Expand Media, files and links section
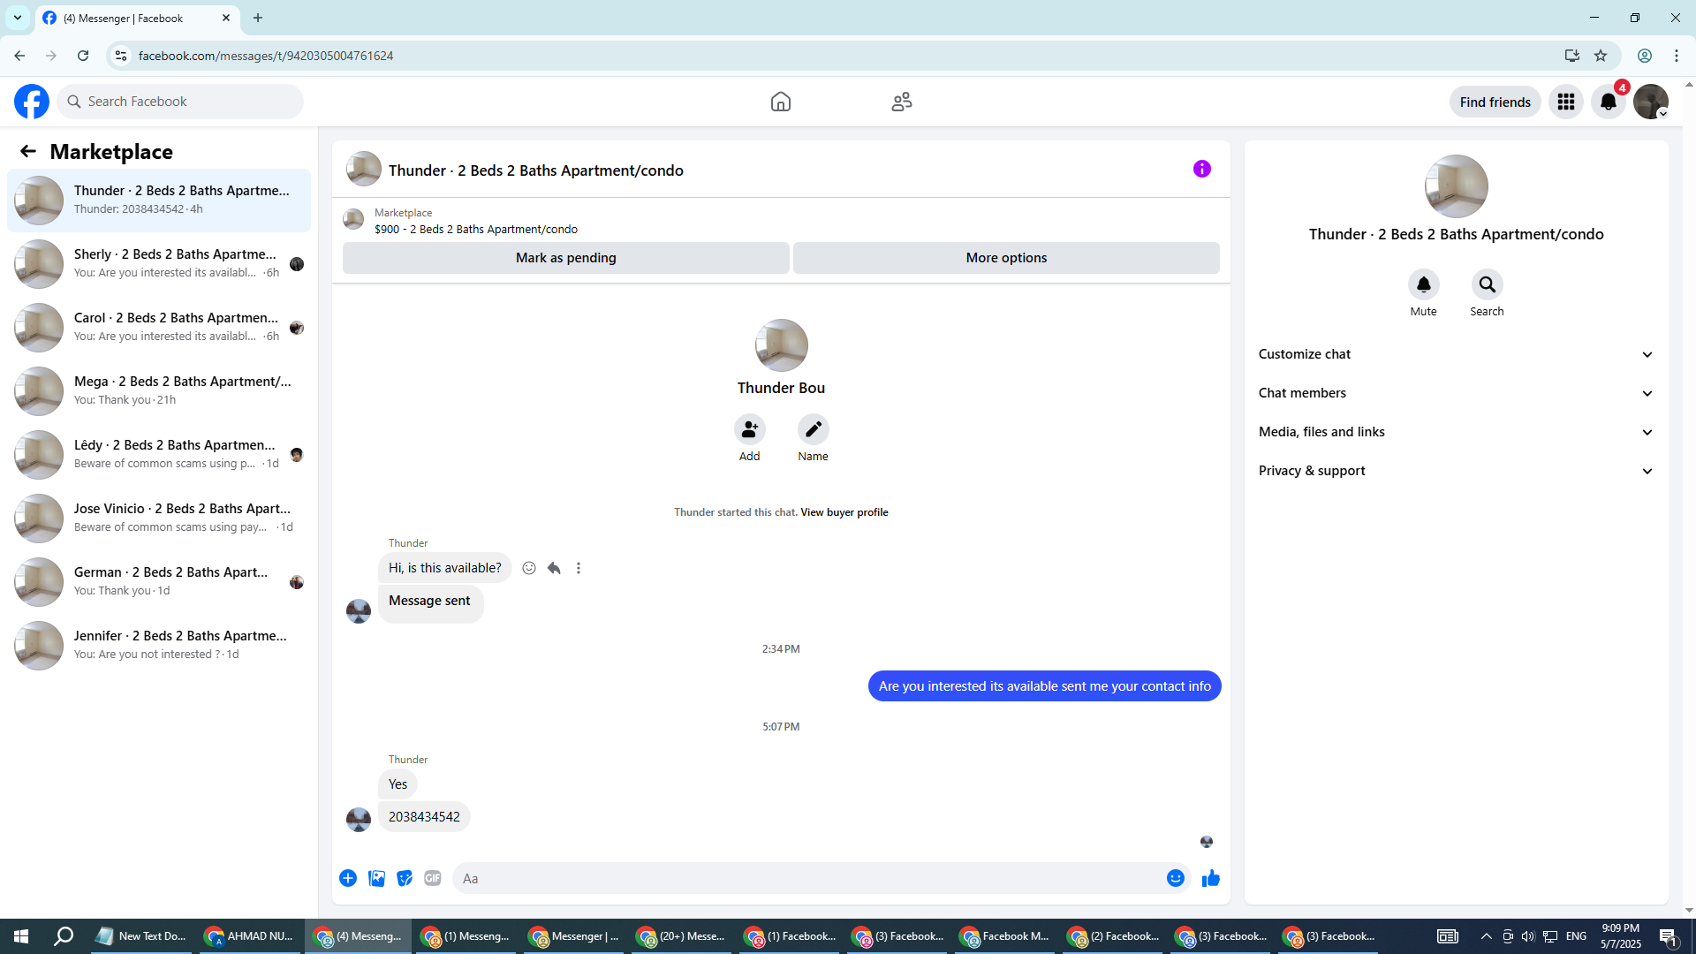 1456,432
